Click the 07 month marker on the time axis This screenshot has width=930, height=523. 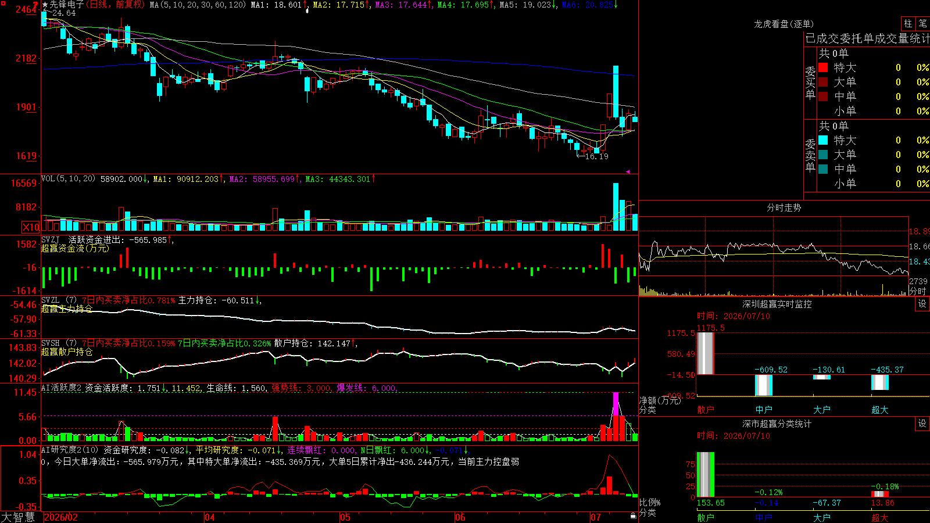(x=596, y=517)
